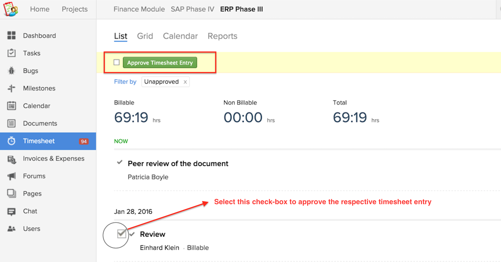Viewport: 501px width, 262px height.
Task: Click the Bugs beetle icon
Action: [x=12, y=71]
